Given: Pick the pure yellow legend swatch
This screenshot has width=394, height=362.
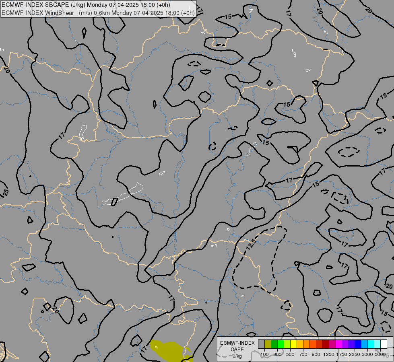Looking at the screenshot, I should tap(293, 344).
